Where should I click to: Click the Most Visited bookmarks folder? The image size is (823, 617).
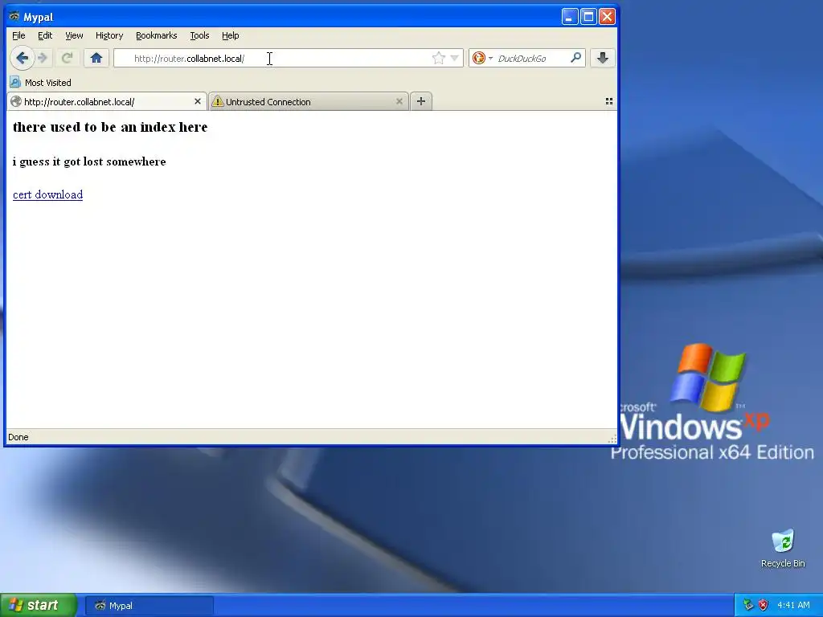[x=40, y=83]
